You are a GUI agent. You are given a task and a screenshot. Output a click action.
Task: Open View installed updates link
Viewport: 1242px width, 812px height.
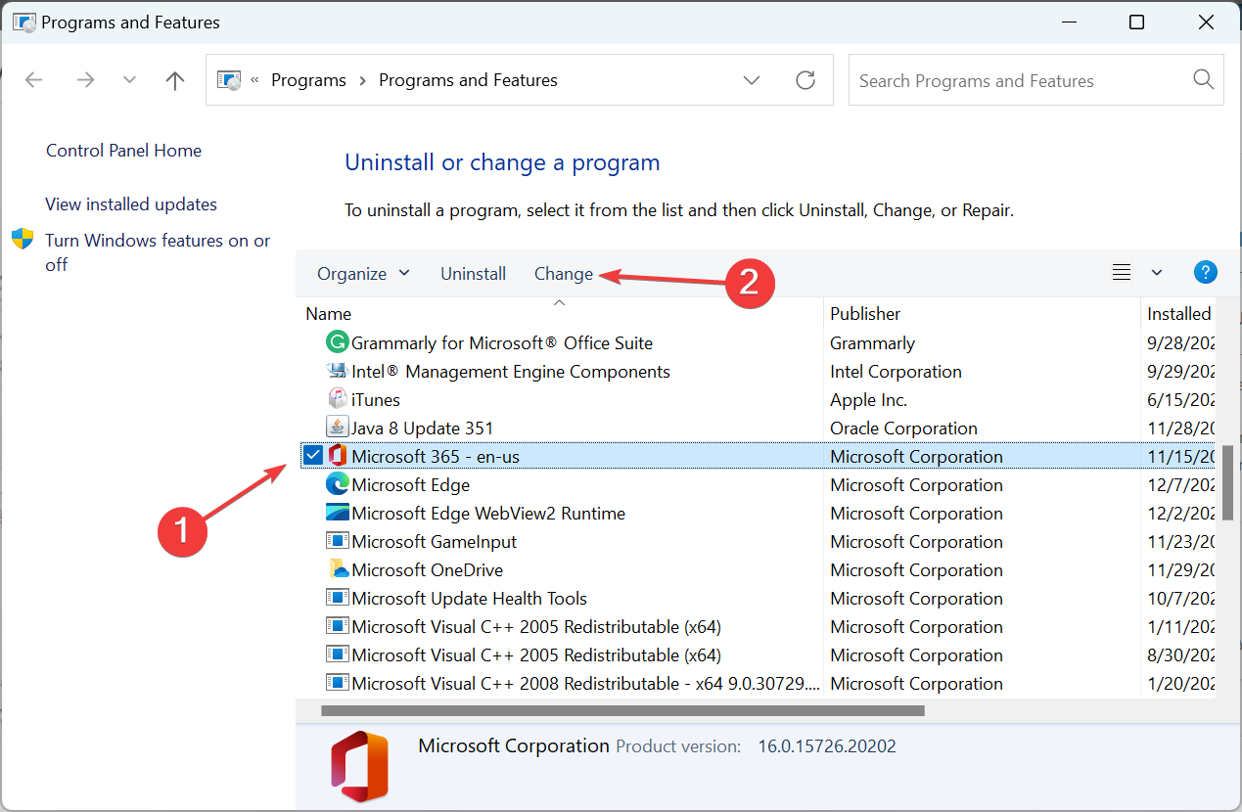[131, 203]
